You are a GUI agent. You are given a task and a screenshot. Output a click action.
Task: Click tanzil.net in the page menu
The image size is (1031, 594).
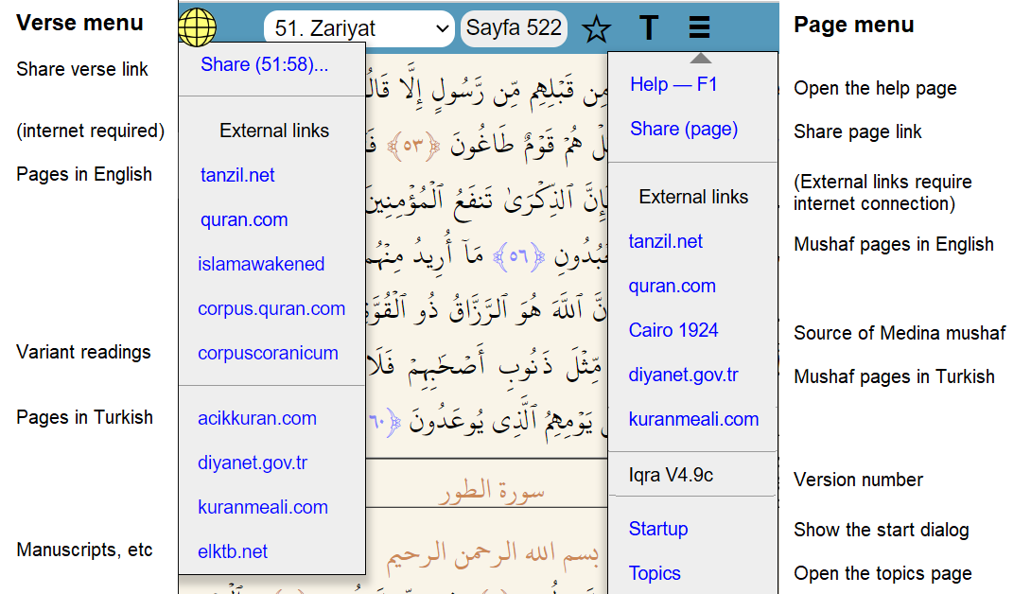tap(666, 241)
